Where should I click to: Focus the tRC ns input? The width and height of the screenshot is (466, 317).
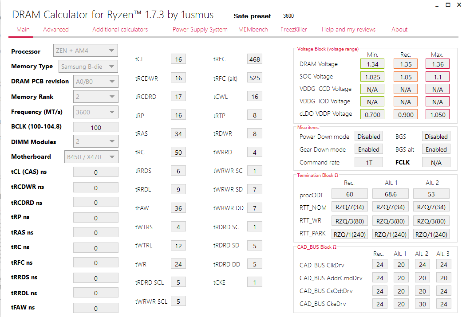(x=96, y=248)
